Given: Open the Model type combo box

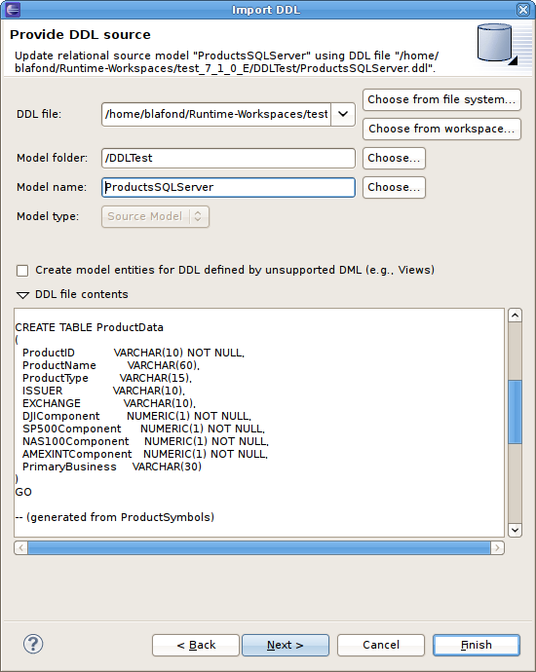Looking at the screenshot, I should click(155, 216).
